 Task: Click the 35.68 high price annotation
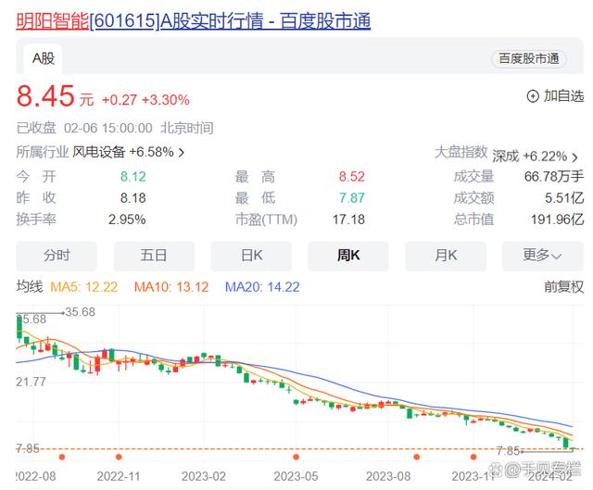coord(81,312)
